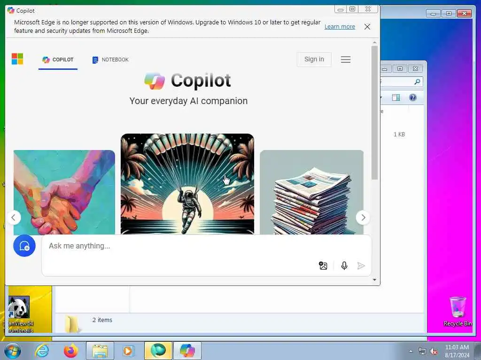This screenshot has height=360, width=481.
Task: Show the previous carousel image
Action: tap(14, 217)
